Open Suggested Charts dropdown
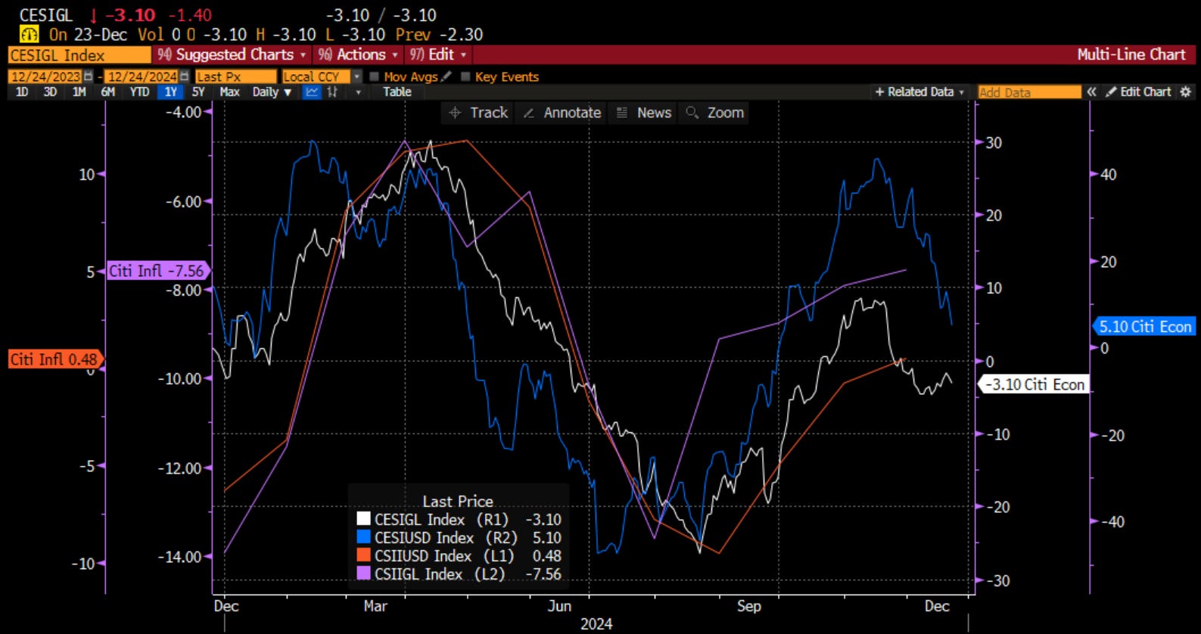 click(x=232, y=54)
